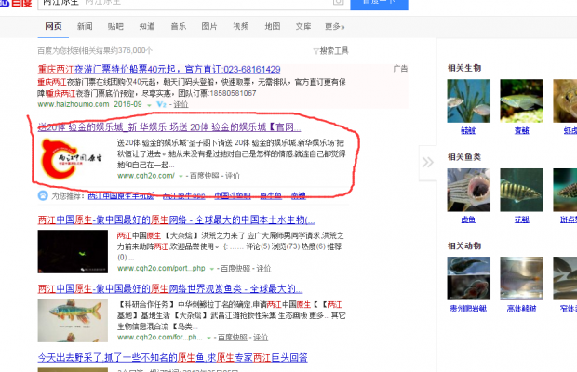Screen dimensions: 577x372
Task: Click the result count text 376,000个
Action: tap(136, 51)
